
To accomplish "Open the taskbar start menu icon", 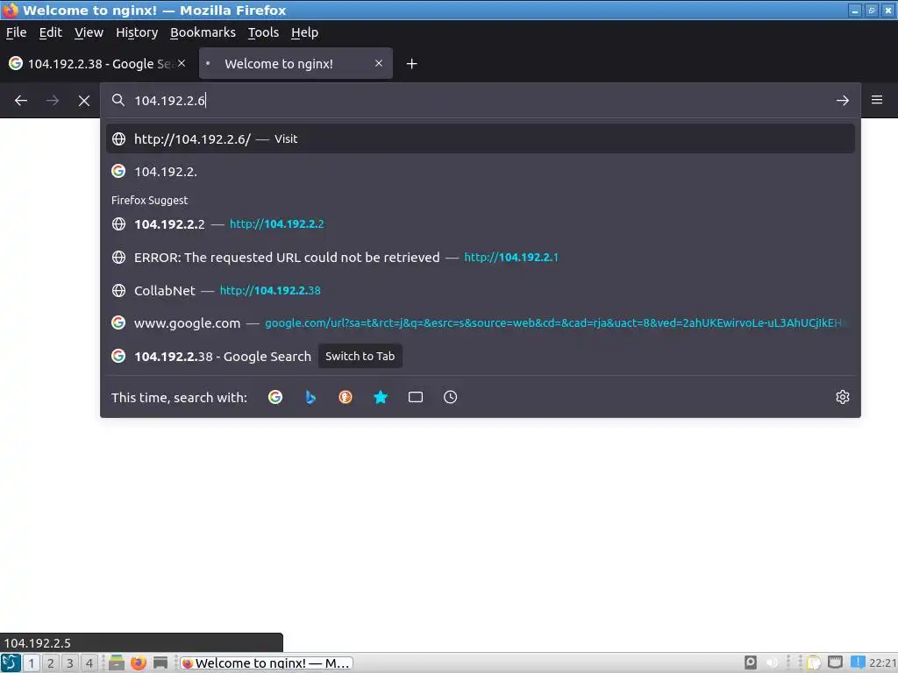I will pyautogui.click(x=11, y=662).
